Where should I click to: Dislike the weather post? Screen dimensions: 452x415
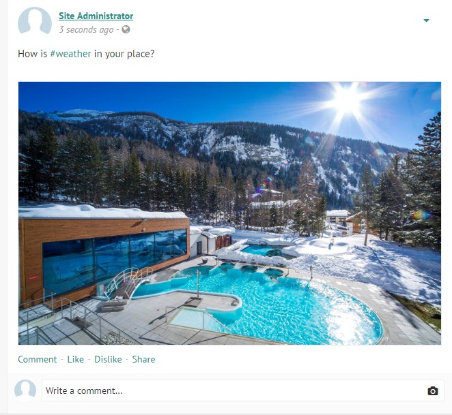(x=108, y=359)
